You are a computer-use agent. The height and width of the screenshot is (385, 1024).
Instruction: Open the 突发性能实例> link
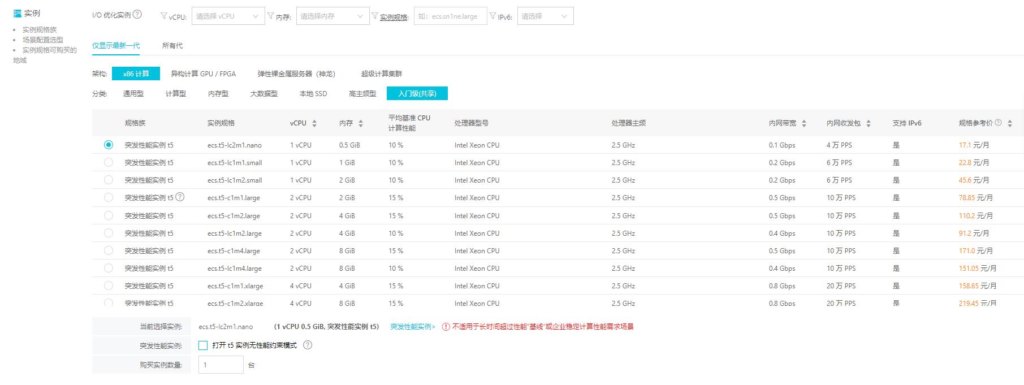413,327
